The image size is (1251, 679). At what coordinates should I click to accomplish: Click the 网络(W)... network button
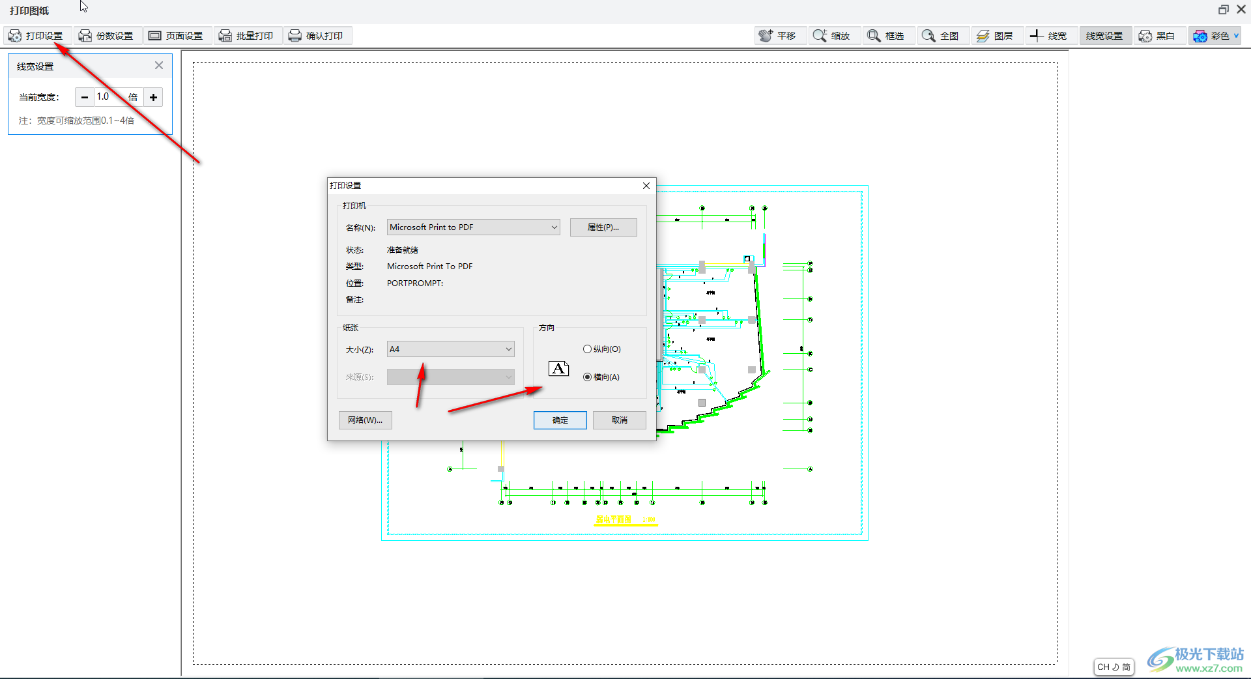[x=365, y=420]
